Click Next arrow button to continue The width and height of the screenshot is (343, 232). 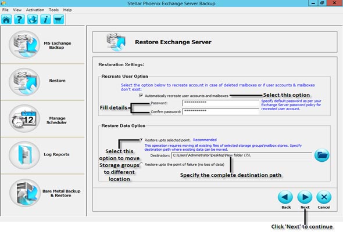tap(305, 197)
